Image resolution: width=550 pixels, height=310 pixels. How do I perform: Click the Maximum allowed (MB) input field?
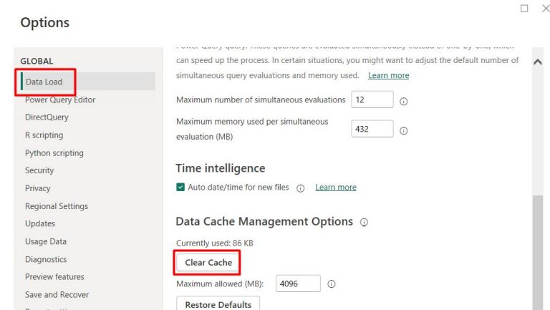[298, 284]
